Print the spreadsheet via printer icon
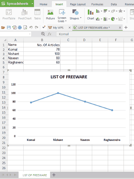 tap(20, 27)
